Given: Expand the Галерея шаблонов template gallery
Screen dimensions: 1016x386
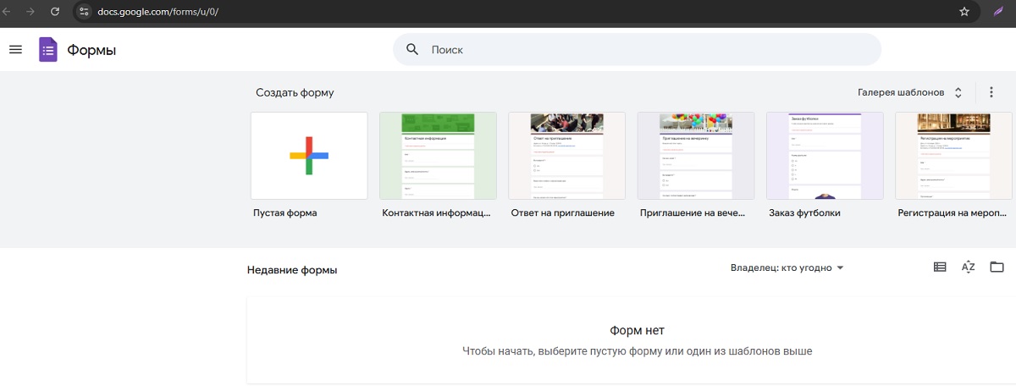Looking at the screenshot, I should (910, 92).
